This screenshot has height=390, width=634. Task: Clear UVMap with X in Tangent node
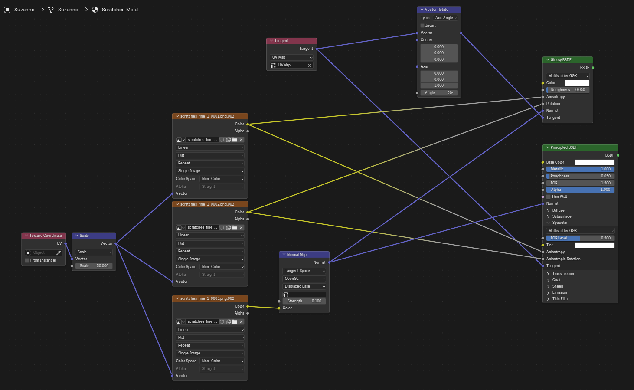(310, 66)
